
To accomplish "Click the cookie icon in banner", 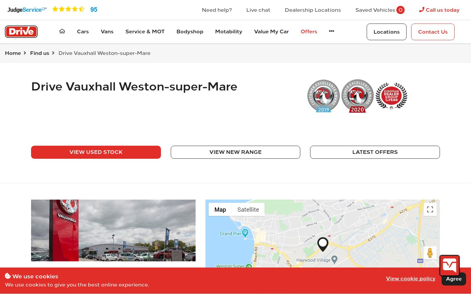I will (x=8, y=276).
